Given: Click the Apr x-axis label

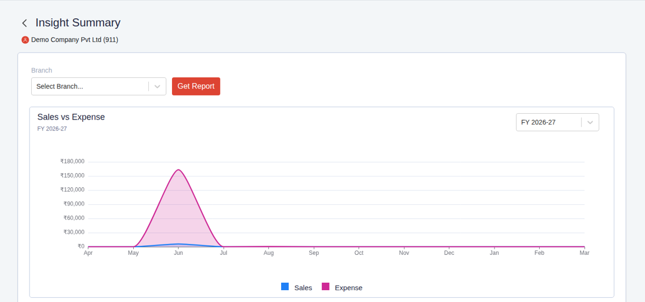Looking at the screenshot, I should pyautogui.click(x=88, y=253).
